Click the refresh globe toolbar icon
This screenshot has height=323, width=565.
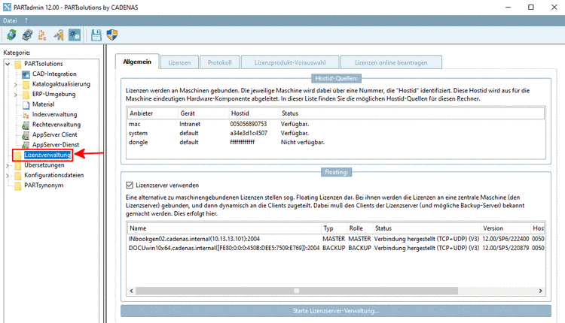pyautogui.click(x=11, y=35)
